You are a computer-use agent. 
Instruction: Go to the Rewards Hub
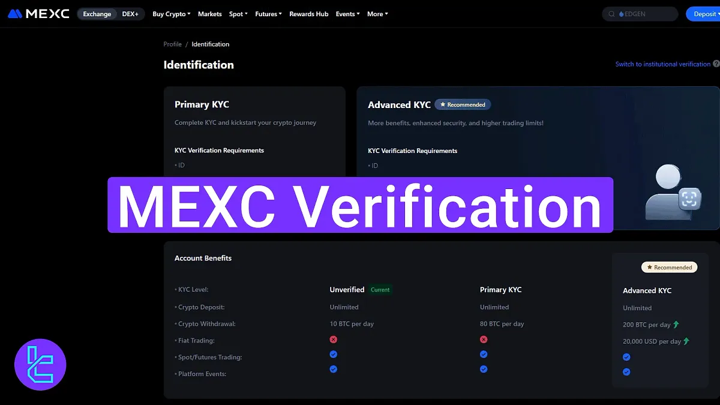[308, 14]
